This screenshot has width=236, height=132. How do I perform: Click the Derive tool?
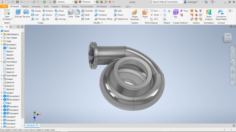pyautogui.click(x=47, y=15)
